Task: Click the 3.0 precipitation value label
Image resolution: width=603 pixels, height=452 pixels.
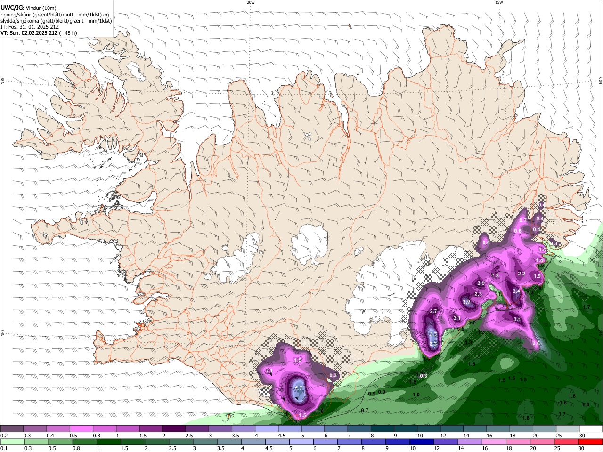Action: point(481,283)
